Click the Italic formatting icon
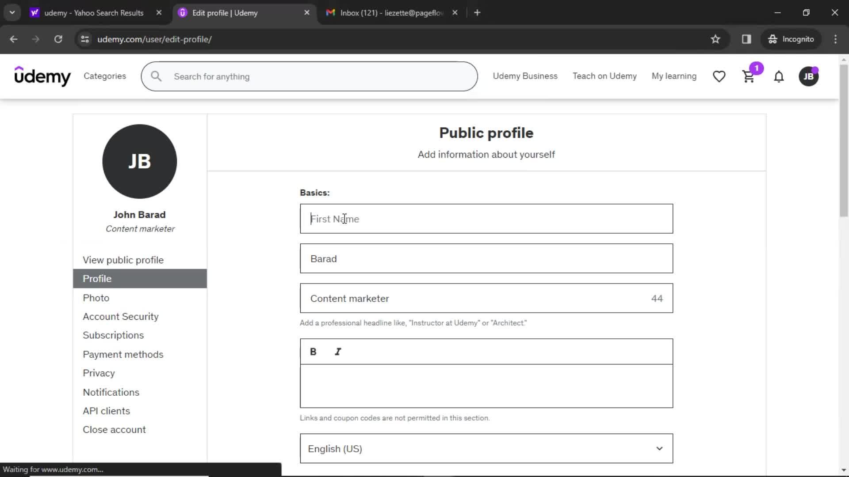Screen dimensions: 849x477 pos(338,351)
